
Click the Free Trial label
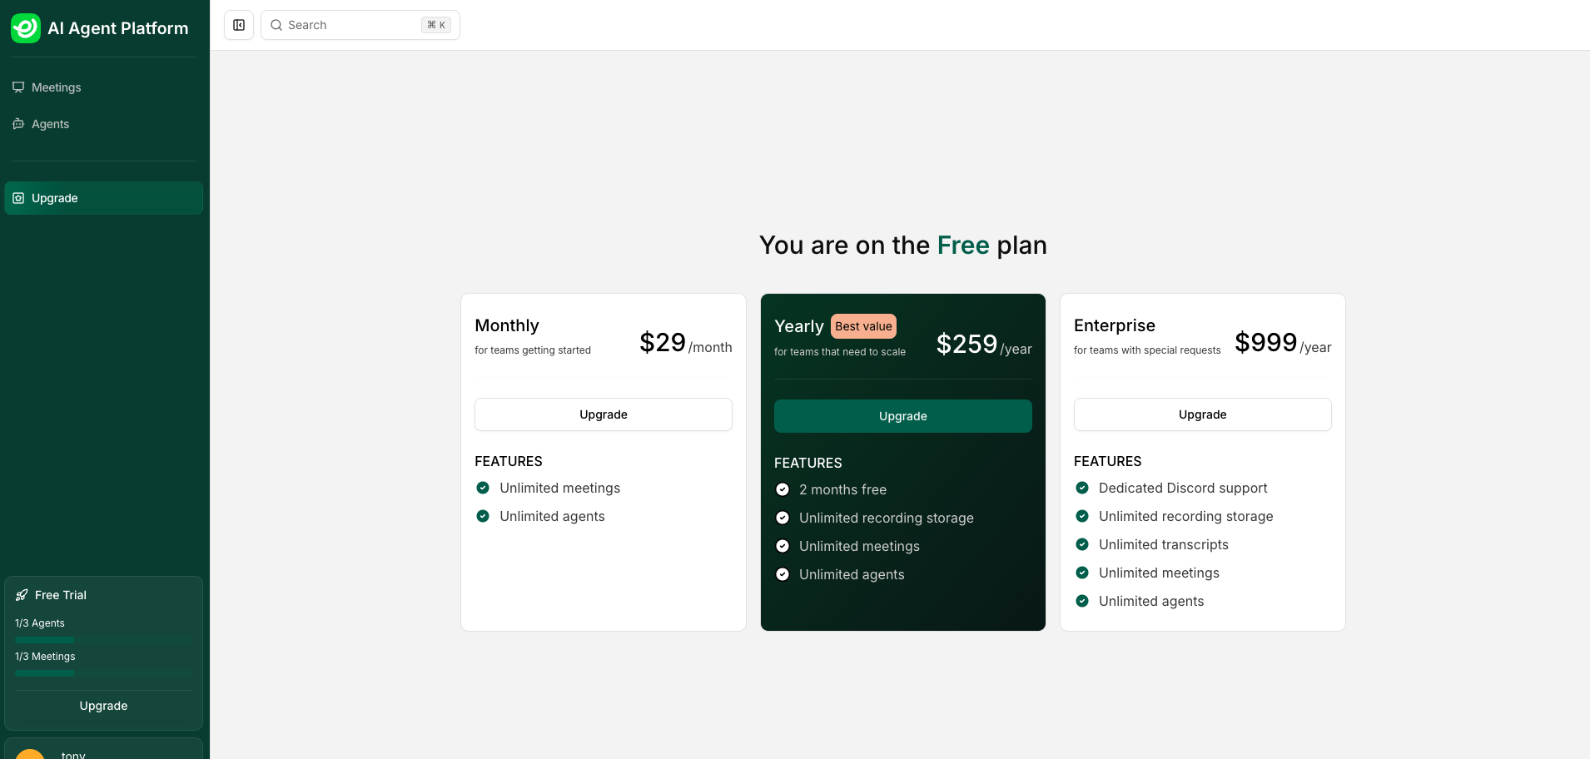pyautogui.click(x=61, y=595)
